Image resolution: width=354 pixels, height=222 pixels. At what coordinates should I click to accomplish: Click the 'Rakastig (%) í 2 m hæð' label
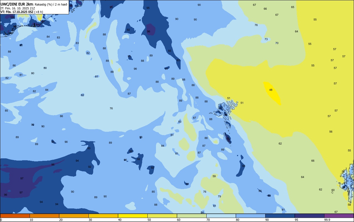coord(51,4)
